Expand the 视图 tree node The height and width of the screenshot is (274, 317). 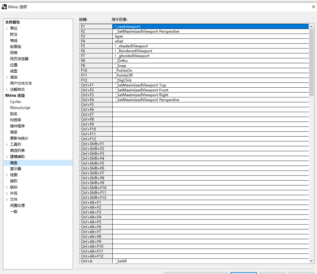tap(6, 175)
